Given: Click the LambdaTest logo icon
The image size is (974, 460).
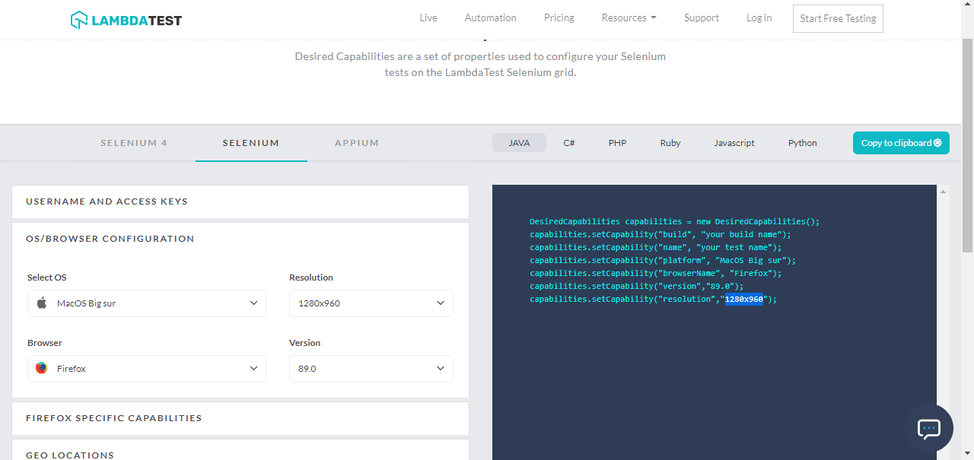Looking at the screenshot, I should click(79, 20).
